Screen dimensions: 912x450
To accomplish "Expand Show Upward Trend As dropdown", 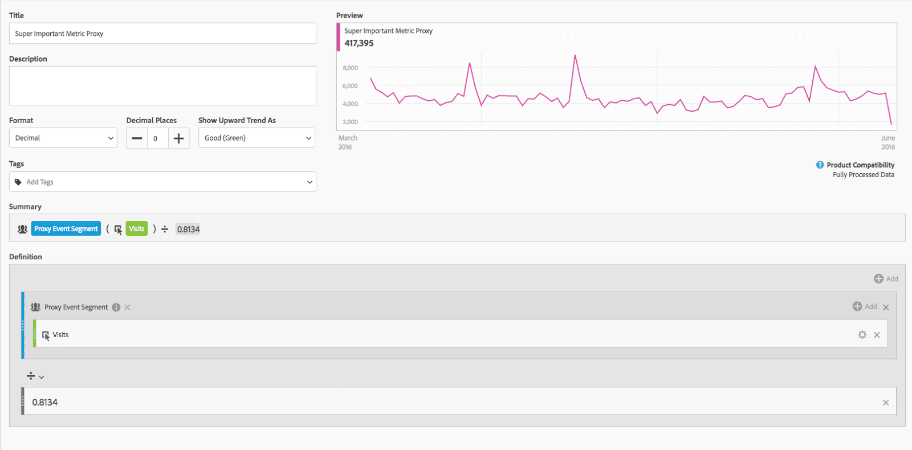I will (256, 138).
